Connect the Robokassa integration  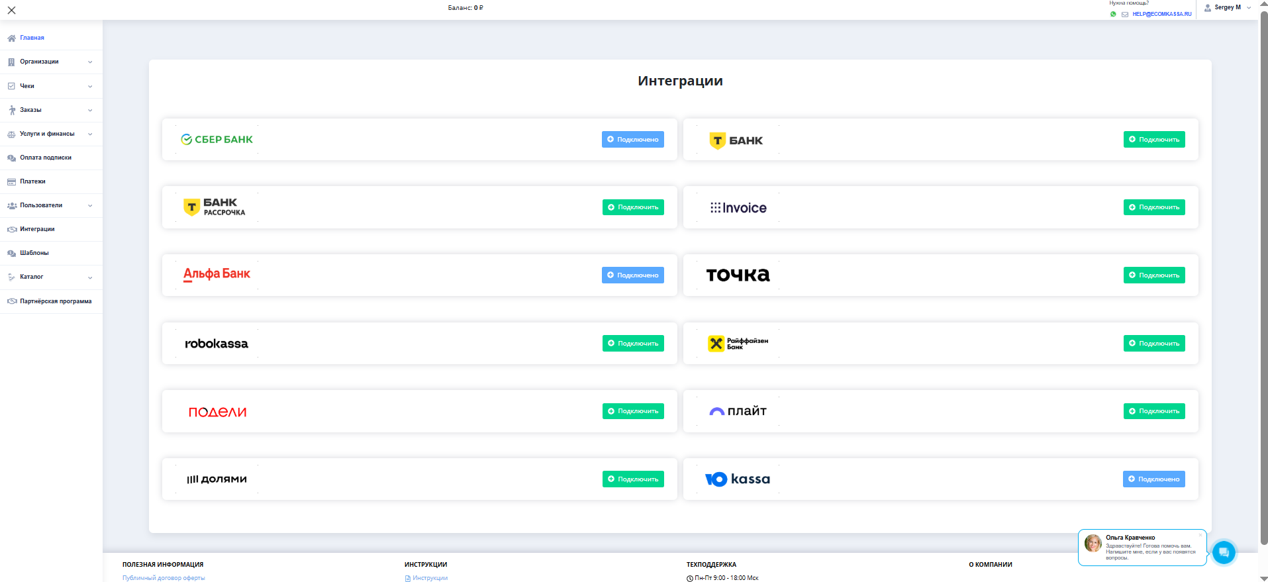click(632, 344)
